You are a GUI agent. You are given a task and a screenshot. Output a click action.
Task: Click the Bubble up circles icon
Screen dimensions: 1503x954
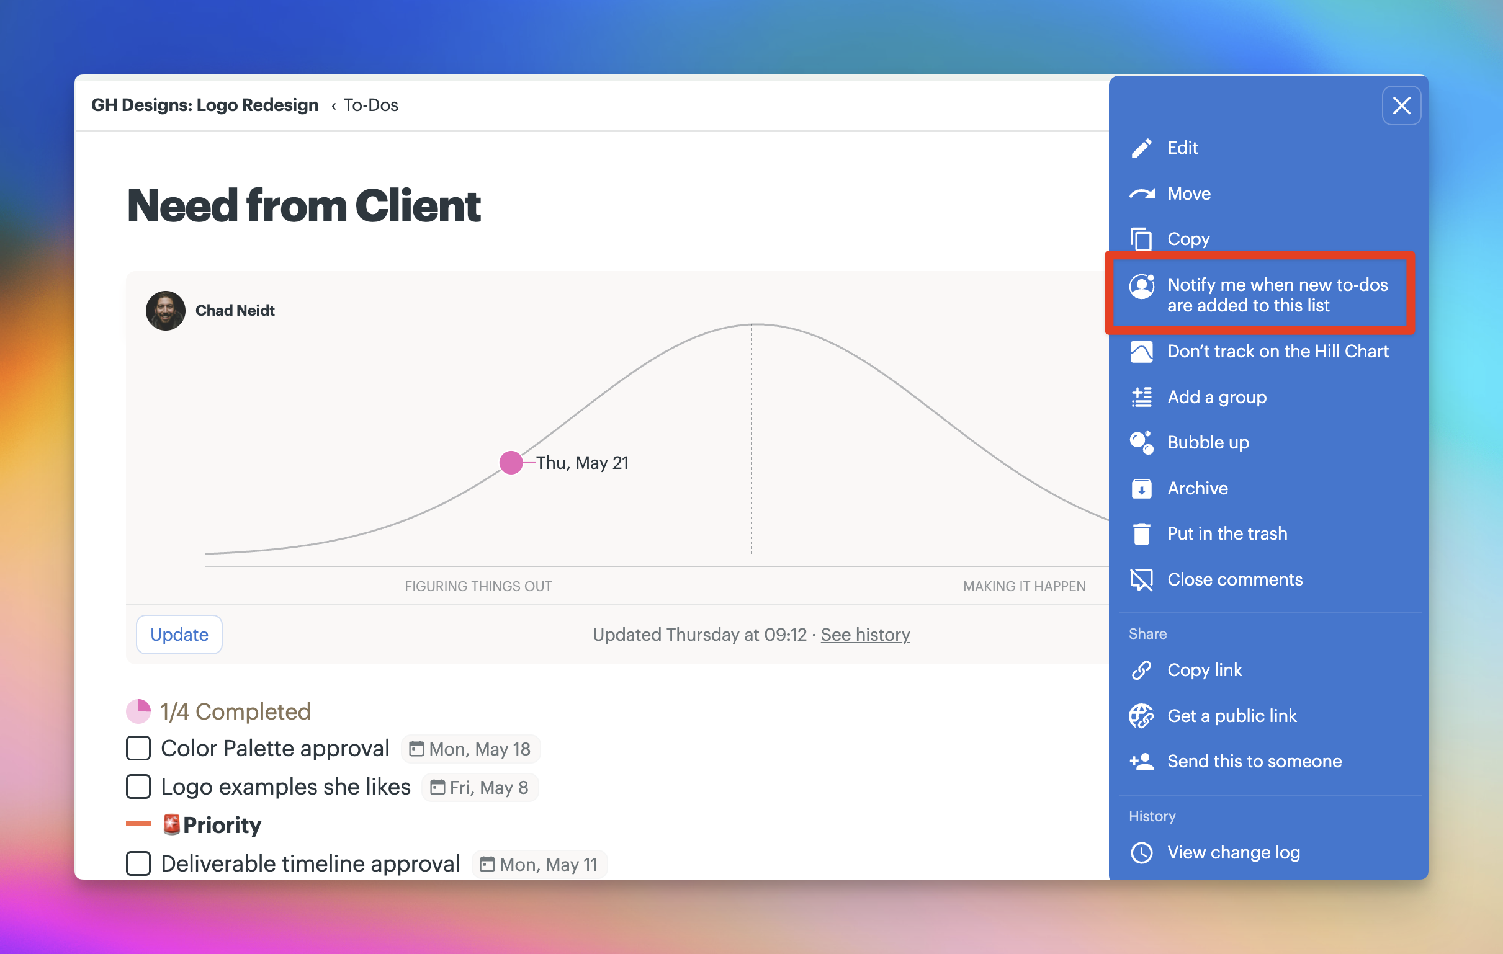pyautogui.click(x=1142, y=442)
